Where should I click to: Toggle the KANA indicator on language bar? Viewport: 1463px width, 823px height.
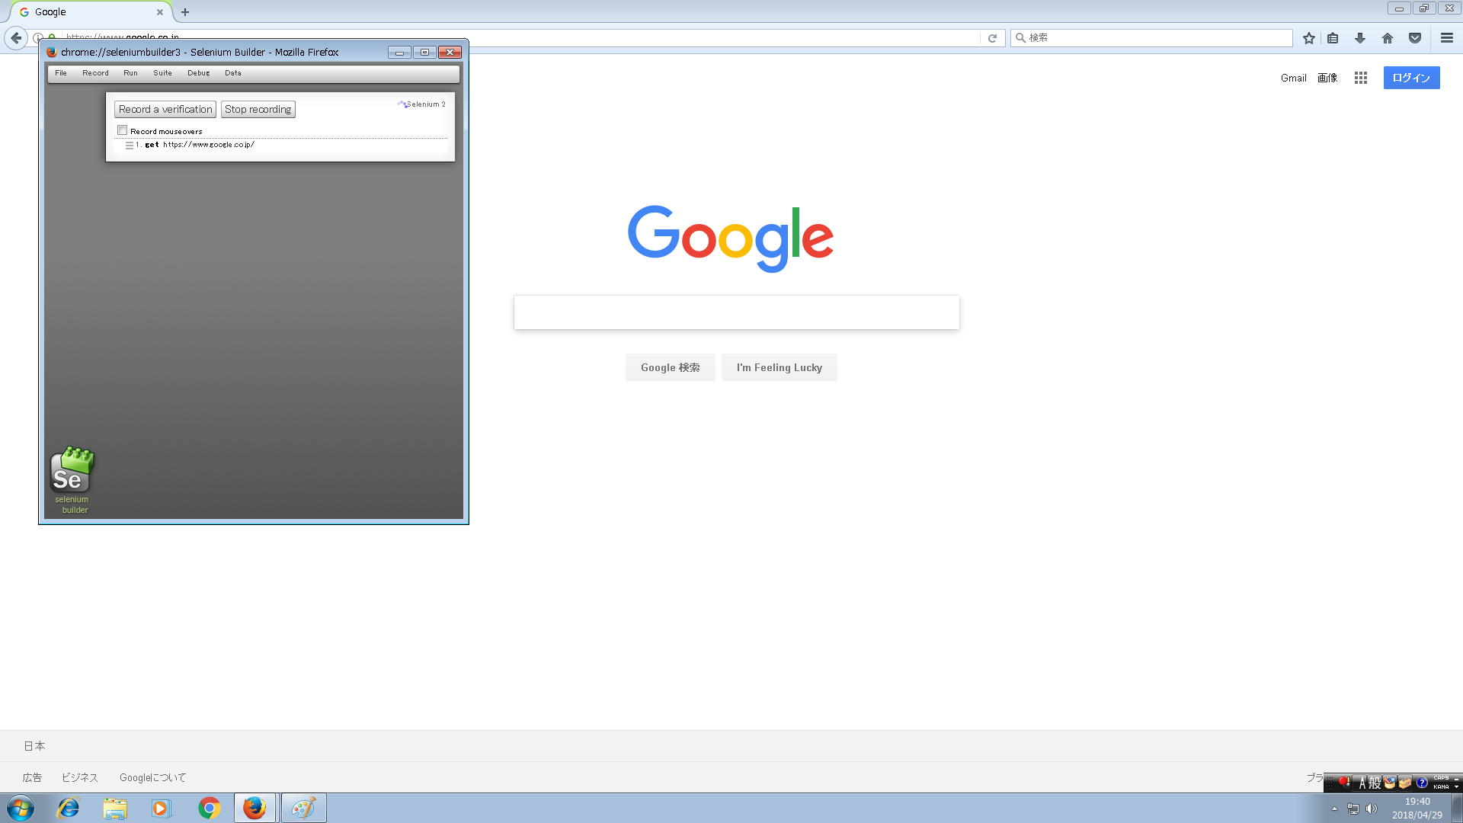tap(1441, 786)
